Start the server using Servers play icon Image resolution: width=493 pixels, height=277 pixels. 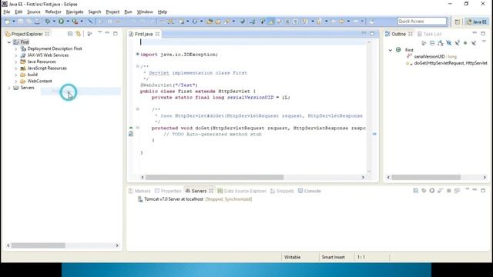tap(432, 191)
